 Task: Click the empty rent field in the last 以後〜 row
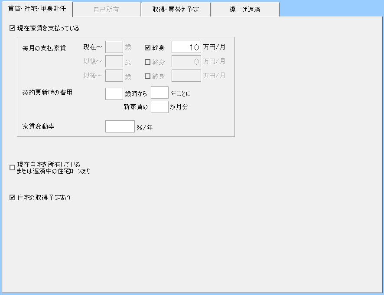(x=186, y=76)
